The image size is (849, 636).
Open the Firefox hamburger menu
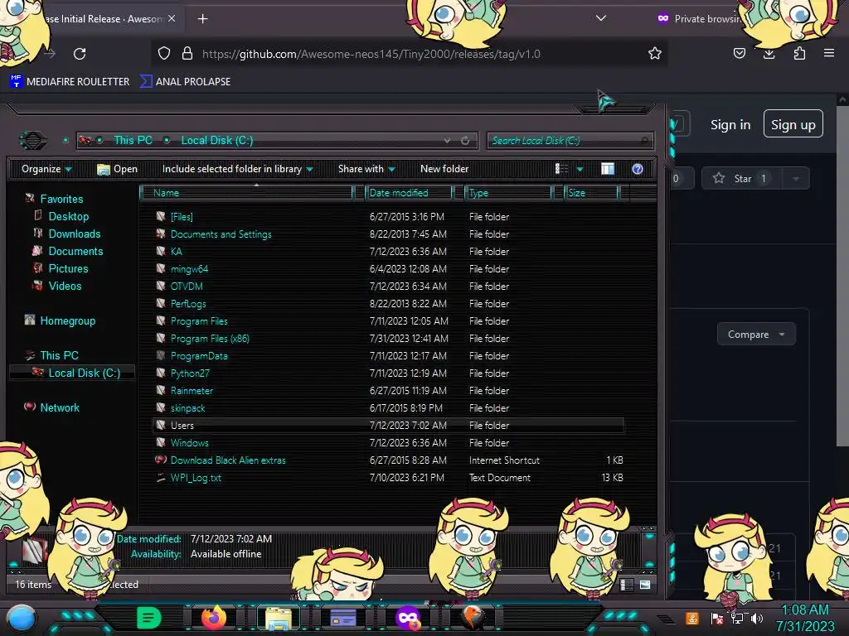click(x=828, y=53)
